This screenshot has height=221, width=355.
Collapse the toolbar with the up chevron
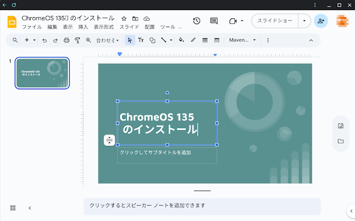point(311,40)
